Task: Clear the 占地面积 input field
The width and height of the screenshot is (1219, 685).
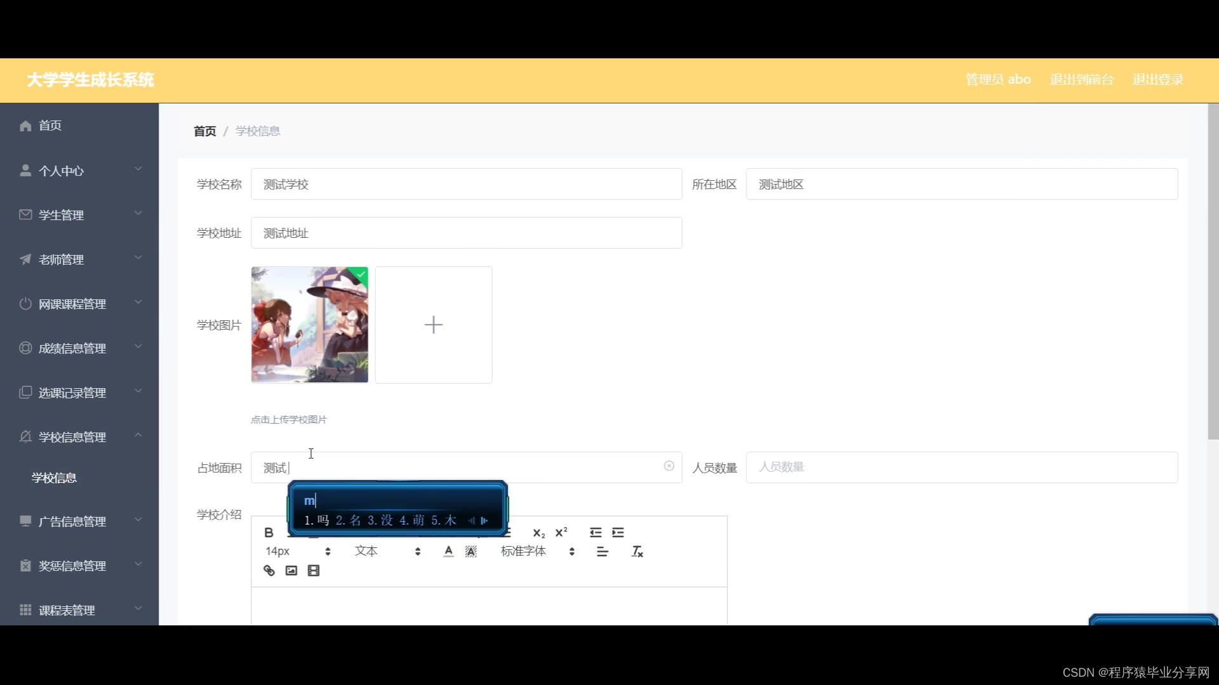Action: [x=669, y=466]
